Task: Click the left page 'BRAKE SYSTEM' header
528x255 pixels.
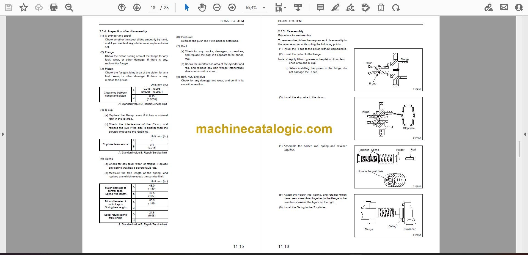Action: (x=232, y=21)
